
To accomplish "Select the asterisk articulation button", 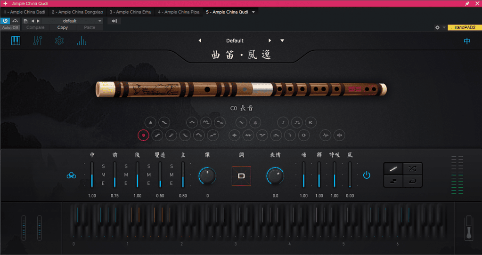I will coord(255,122).
